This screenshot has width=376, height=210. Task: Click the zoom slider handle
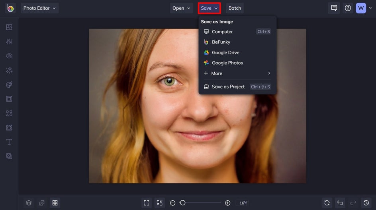(182, 203)
